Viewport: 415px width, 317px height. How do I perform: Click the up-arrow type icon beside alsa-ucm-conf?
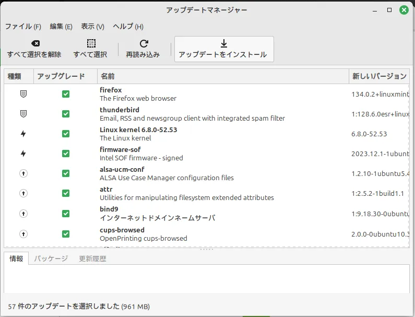pos(23,173)
